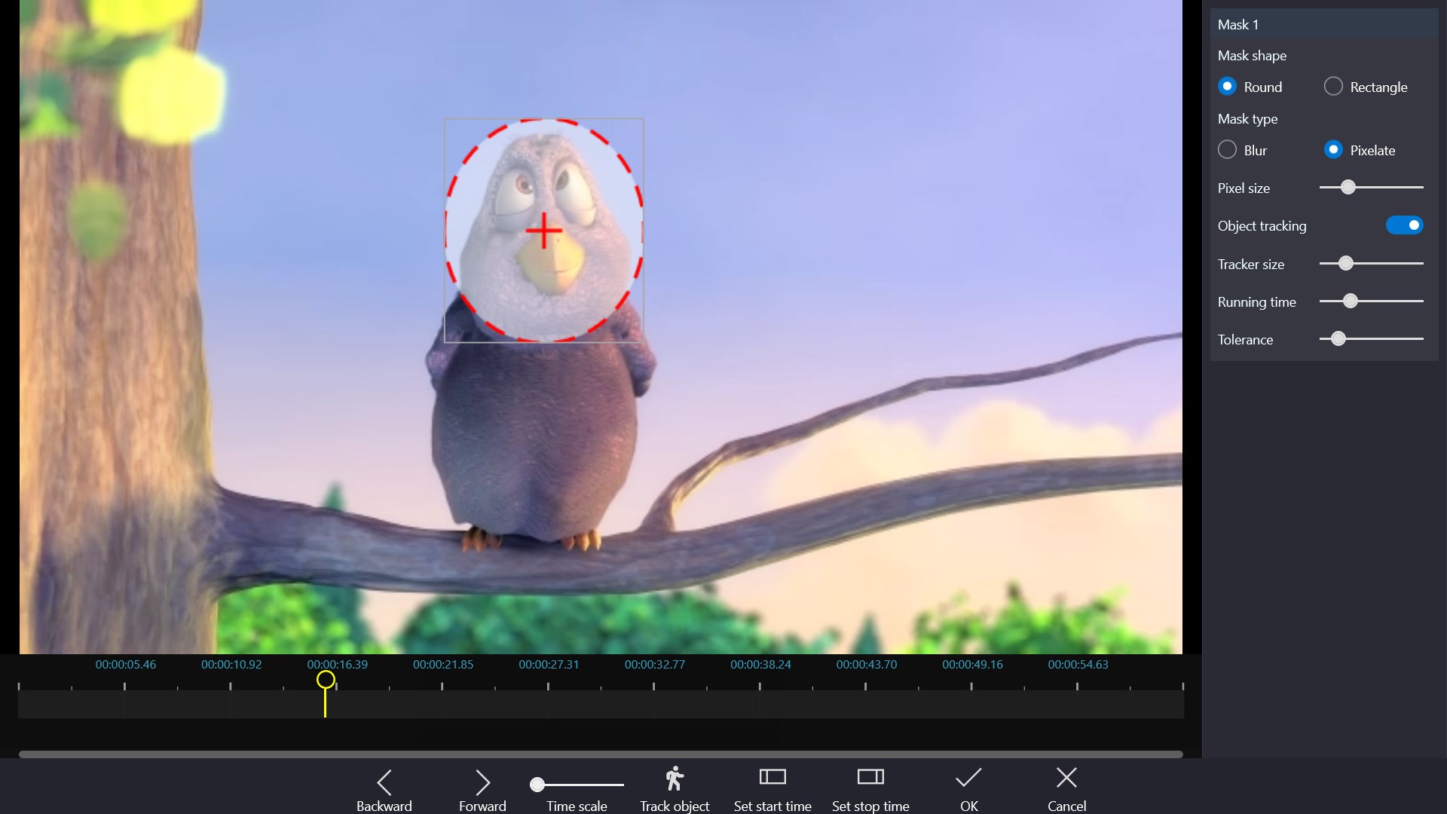Click the Set stop time icon

point(870,778)
